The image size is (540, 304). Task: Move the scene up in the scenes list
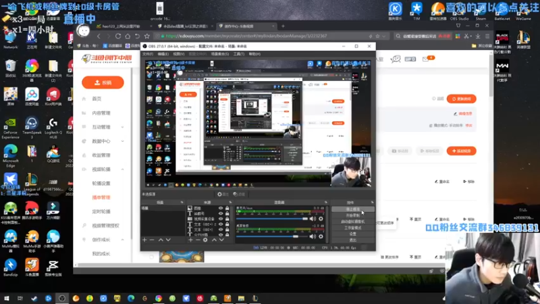coord(161,240)
